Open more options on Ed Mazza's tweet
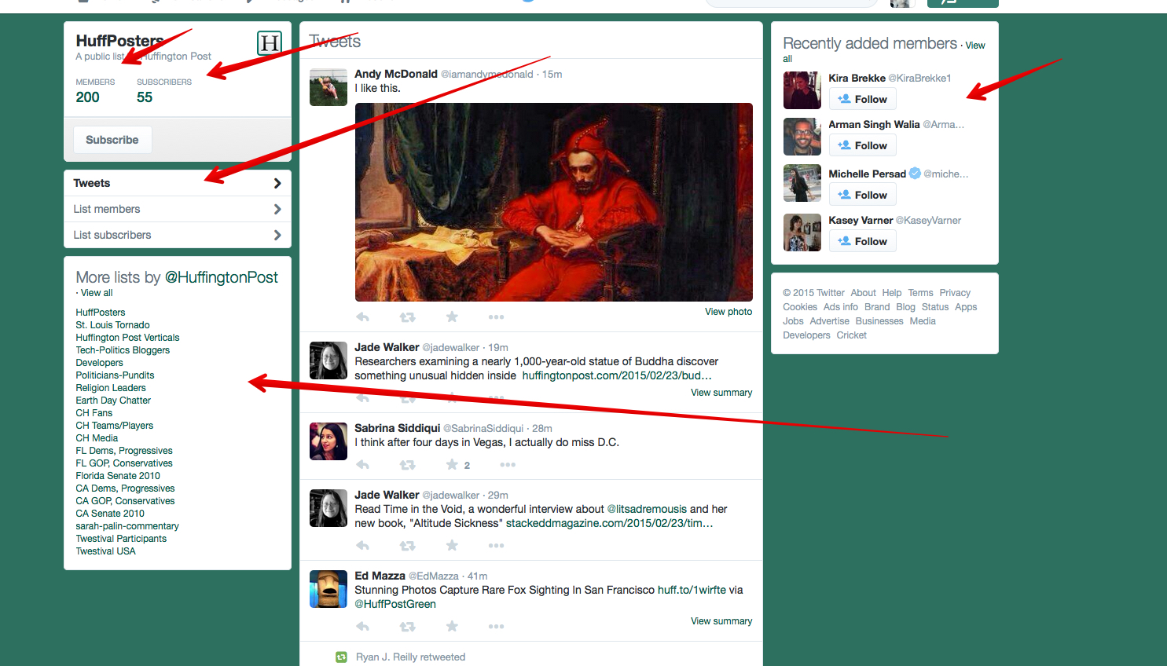The height and width of the screenshot is (666, 1167). coord(496,627)
